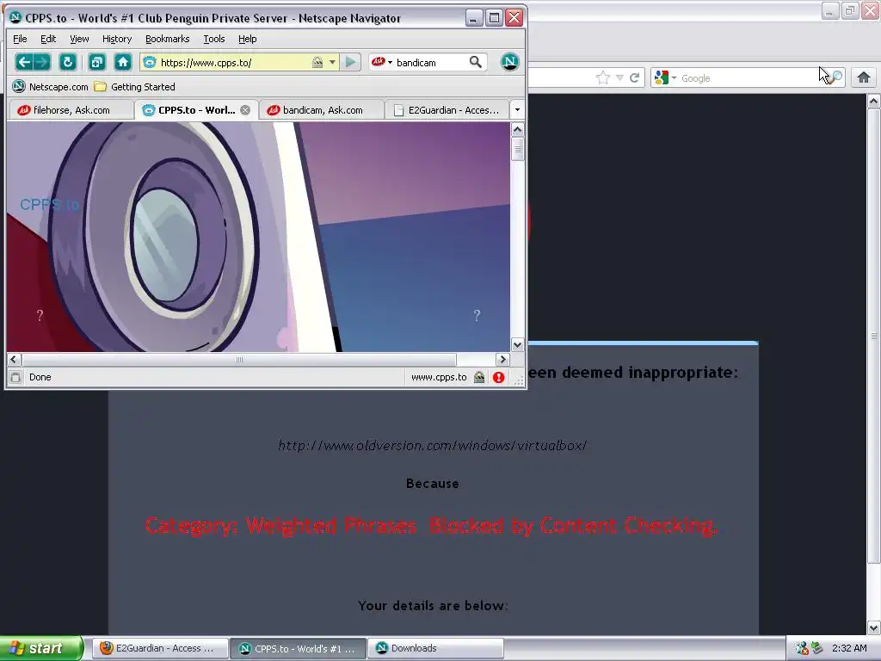Switch to CPPS.to Netscape taskbar button
Viewport: 881px width, 661px height.
[x=299, y=648]
